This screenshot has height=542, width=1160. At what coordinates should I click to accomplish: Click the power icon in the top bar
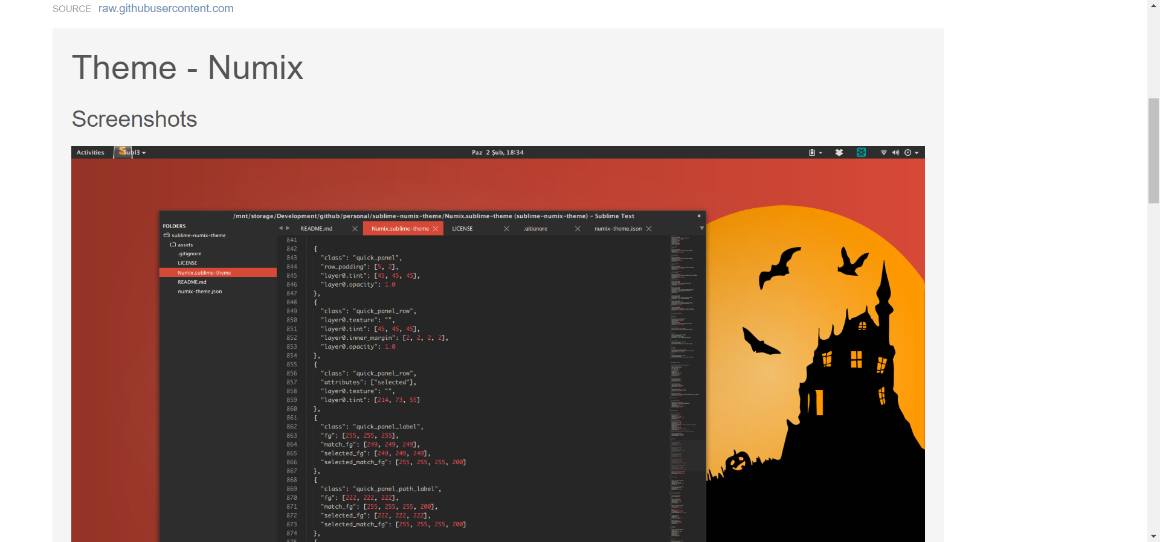907,153
